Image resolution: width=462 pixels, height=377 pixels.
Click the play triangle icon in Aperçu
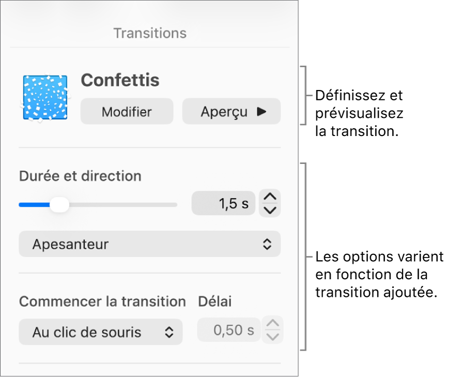[262, 112]
